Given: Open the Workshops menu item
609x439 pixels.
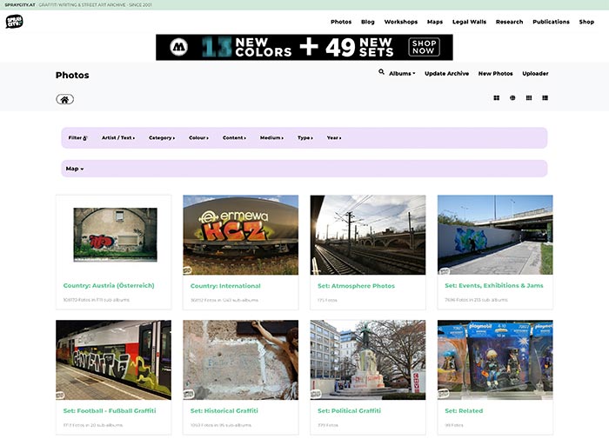Looking at the screenshot, I should (400, 22).
